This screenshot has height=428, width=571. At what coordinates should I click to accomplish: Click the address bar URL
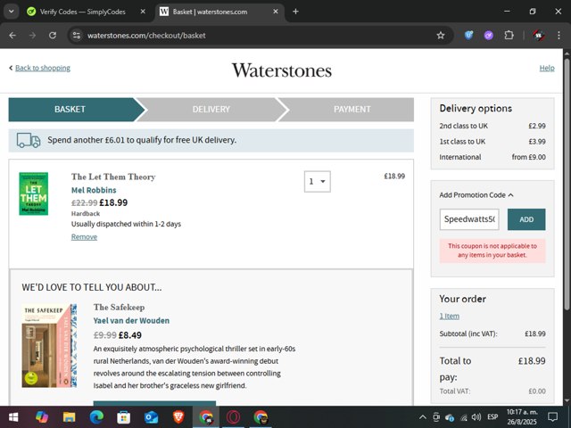146,36
